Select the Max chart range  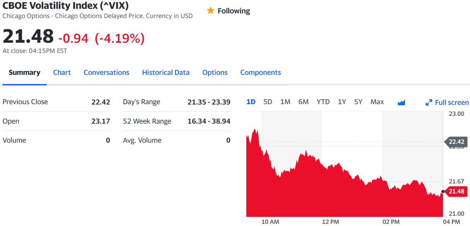click(377, 102)
